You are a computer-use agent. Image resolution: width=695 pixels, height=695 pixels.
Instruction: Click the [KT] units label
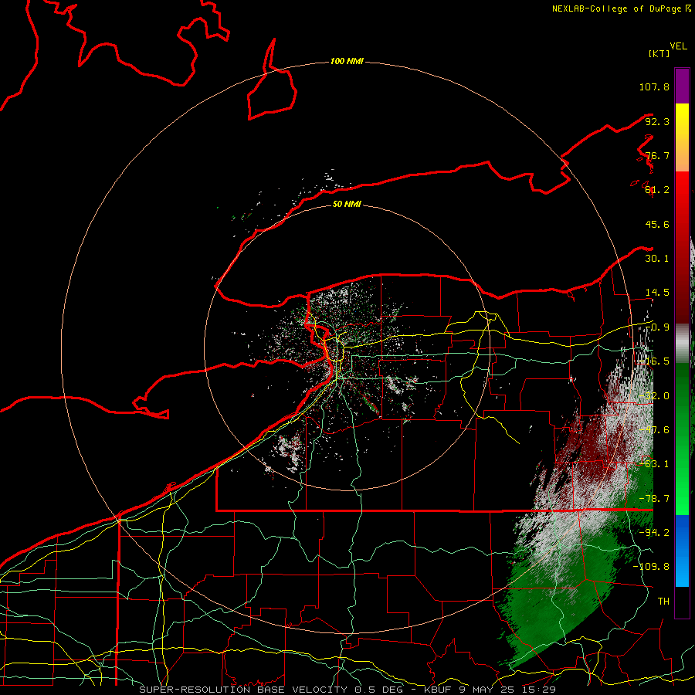[x=659, y=53]
